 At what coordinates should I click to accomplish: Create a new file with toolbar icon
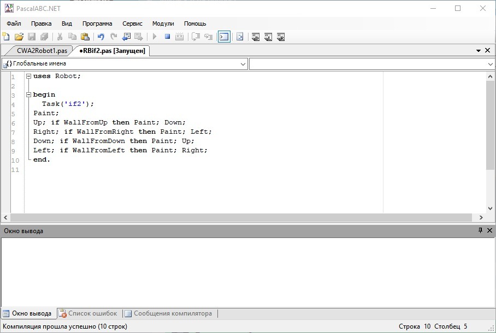point(6,37)
